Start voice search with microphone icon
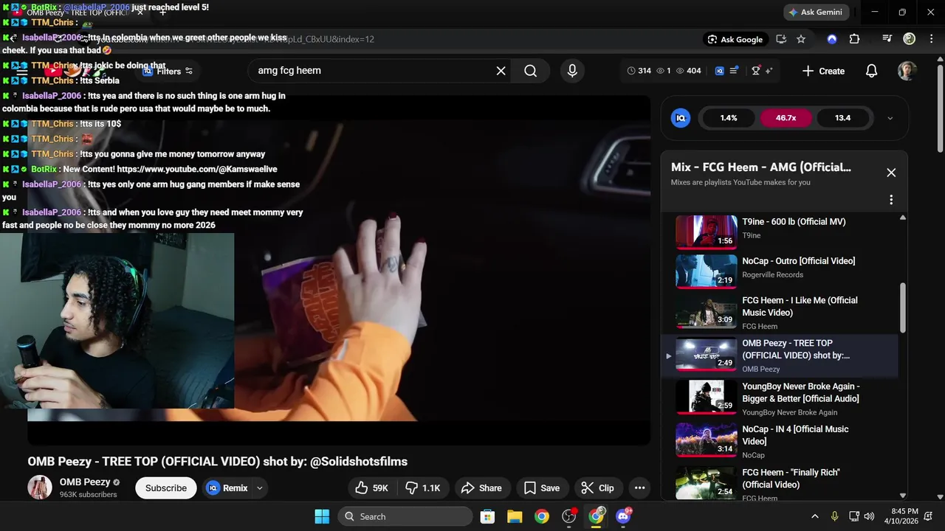The height and width of the screenshot is (531, 945). pyautogui.click(x=572, y=71)
